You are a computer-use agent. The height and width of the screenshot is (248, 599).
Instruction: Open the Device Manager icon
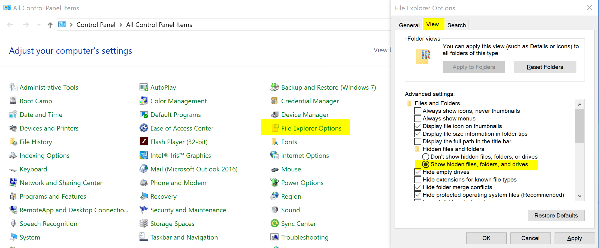coord(275,115)
